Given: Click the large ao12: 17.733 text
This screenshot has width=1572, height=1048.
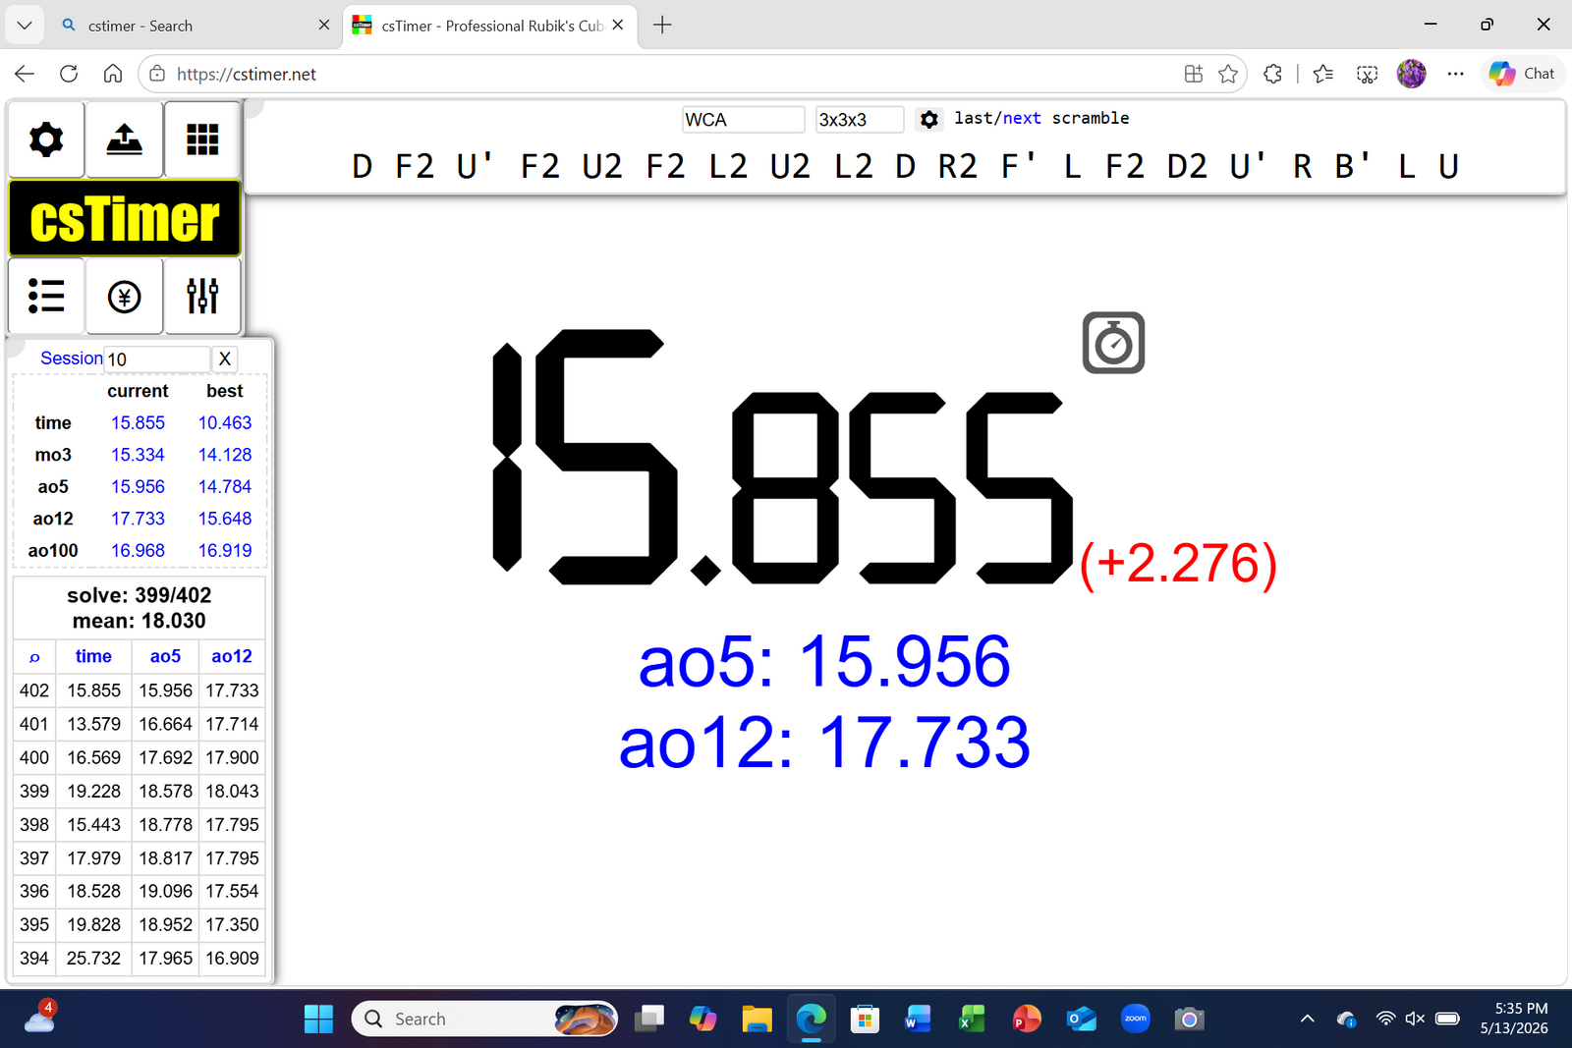Looking at the screenshot, I should 824,743.
